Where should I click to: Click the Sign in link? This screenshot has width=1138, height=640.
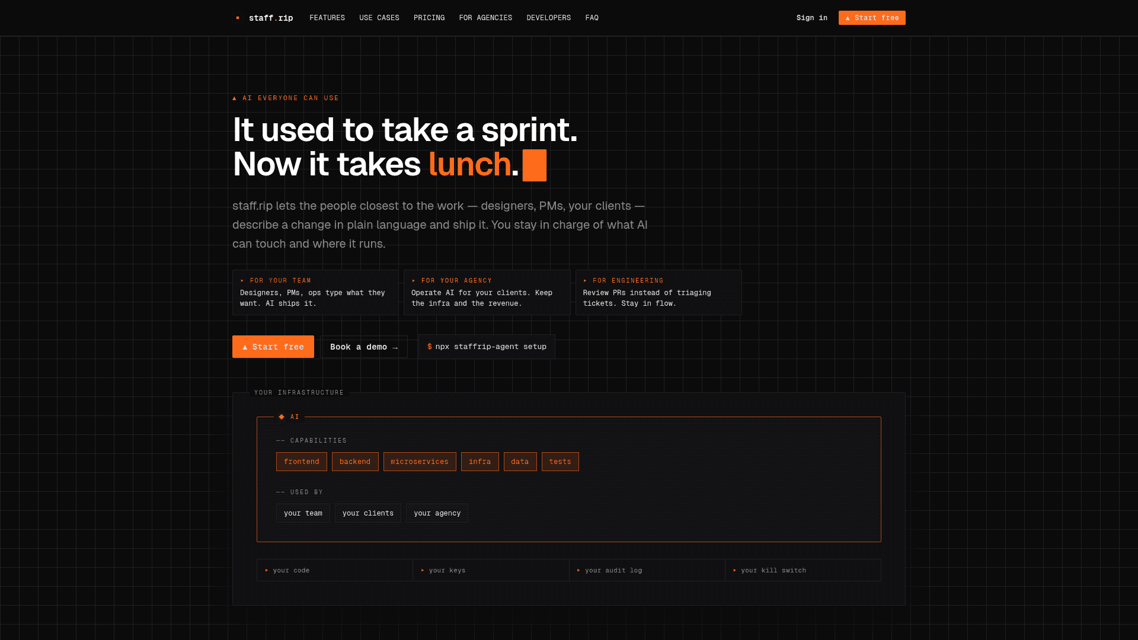pyautogui.click(x=812, y=18)
